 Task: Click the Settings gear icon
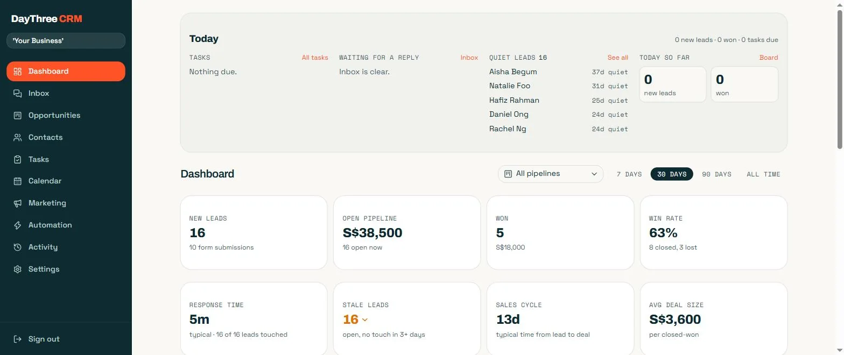(x=18, y=269)
